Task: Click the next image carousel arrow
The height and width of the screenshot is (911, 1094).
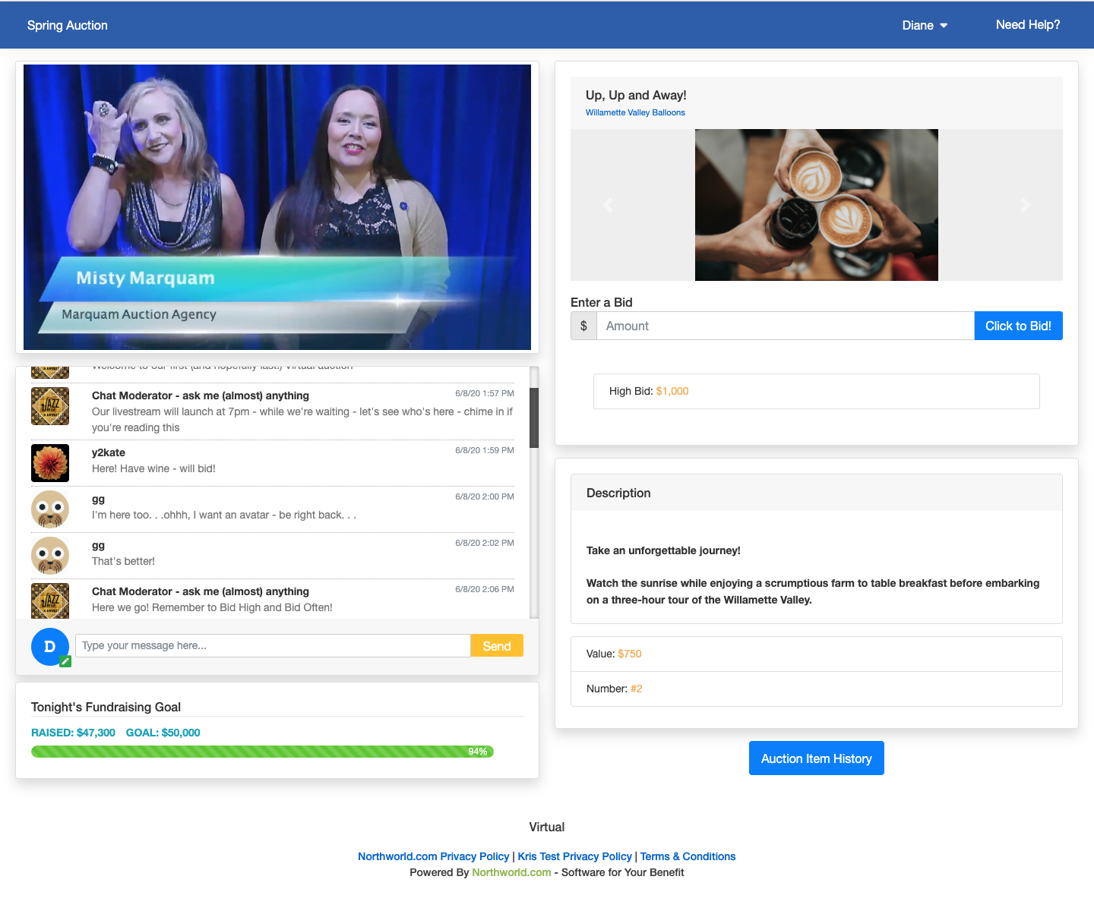Action: (x=1026, y=205)
